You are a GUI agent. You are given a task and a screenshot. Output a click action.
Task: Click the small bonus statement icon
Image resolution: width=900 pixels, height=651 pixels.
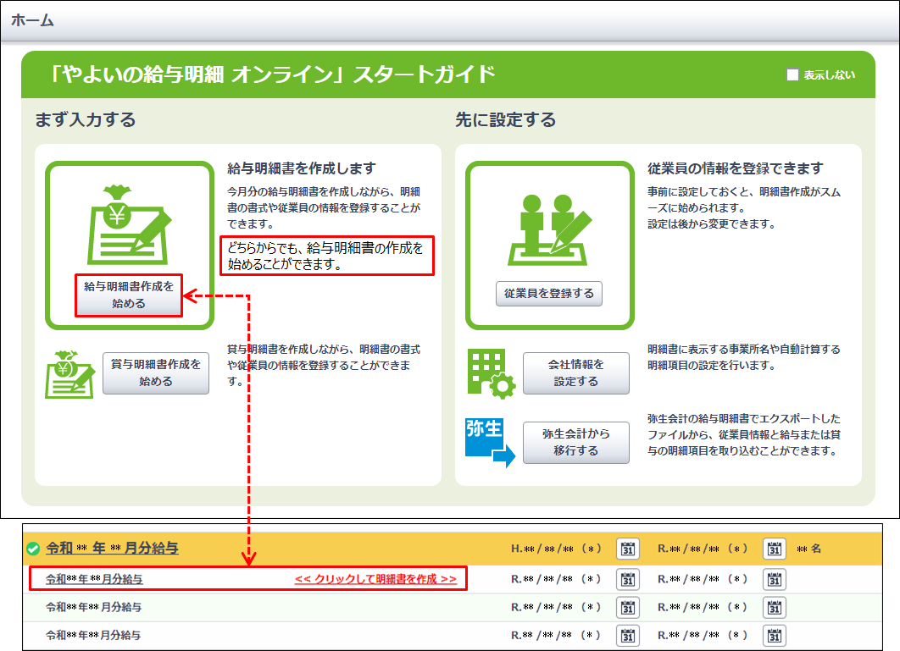pos(69,373)
